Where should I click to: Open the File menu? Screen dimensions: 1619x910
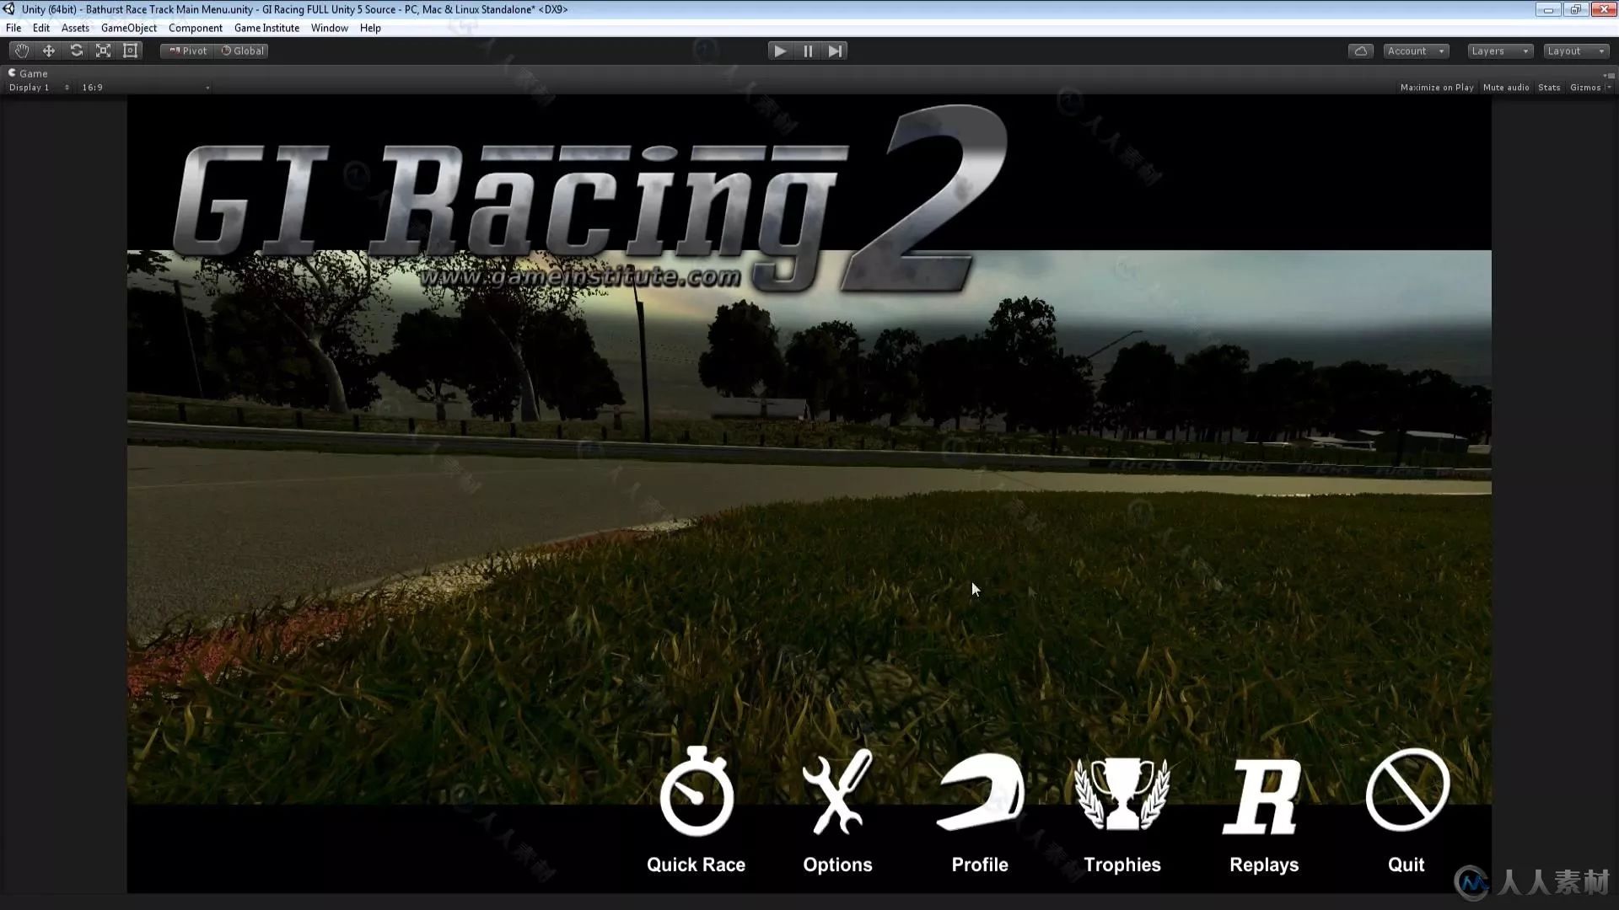(x=13, y=28)
